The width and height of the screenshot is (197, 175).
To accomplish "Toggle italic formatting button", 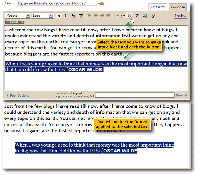I will [65, 16].
